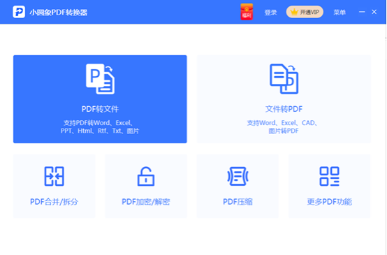Screen dimensions: 387x255
Task: Click the app logo icon in title bar
Action: coord(19,12)
